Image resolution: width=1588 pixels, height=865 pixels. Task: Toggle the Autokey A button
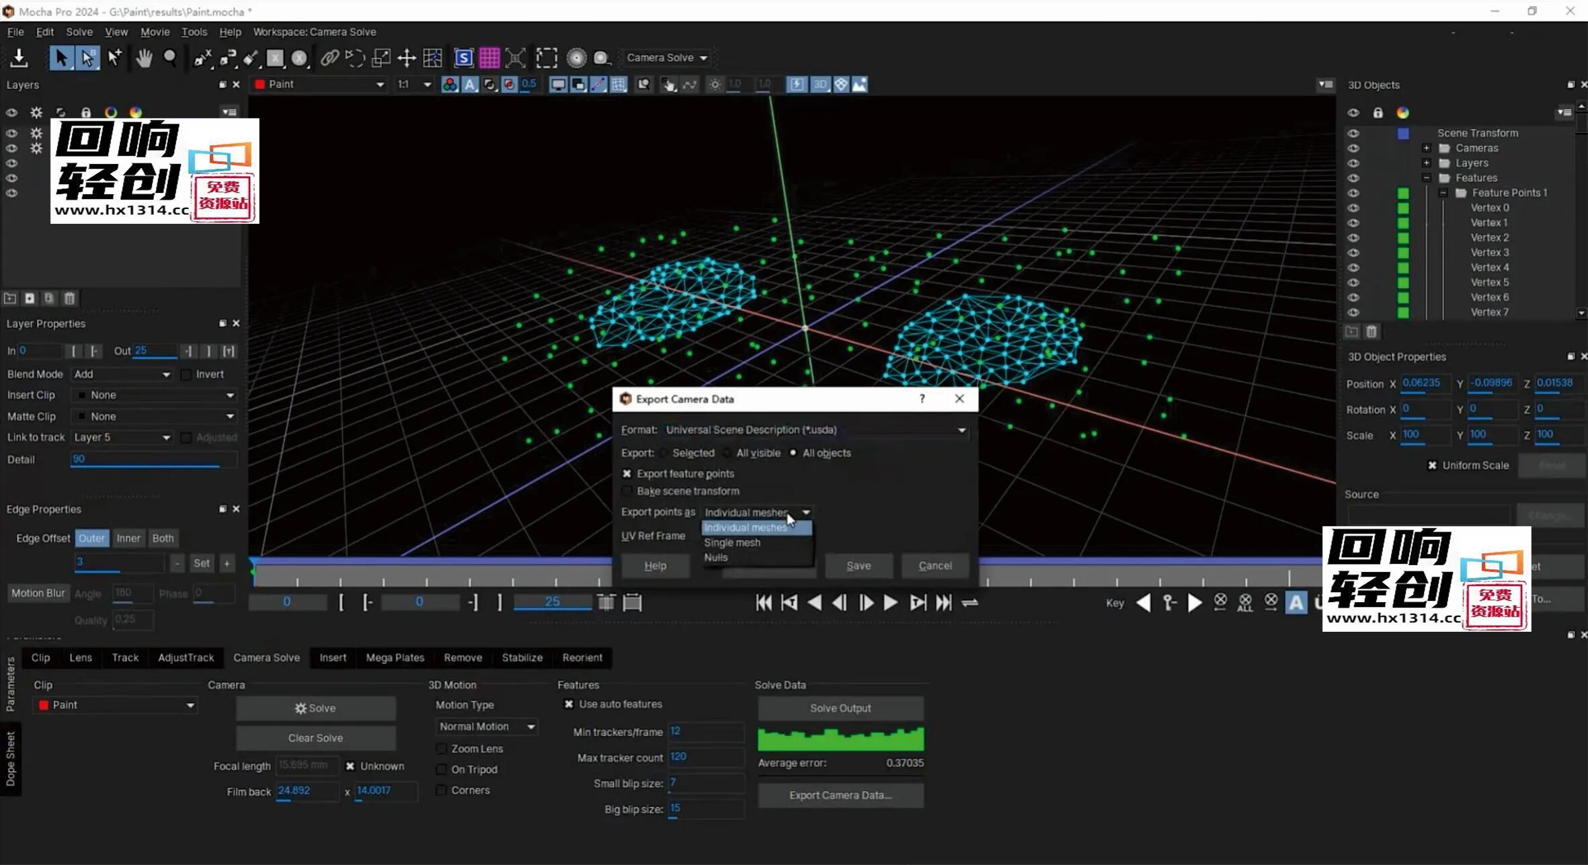pyautogui.click(x=1296, y=603)
